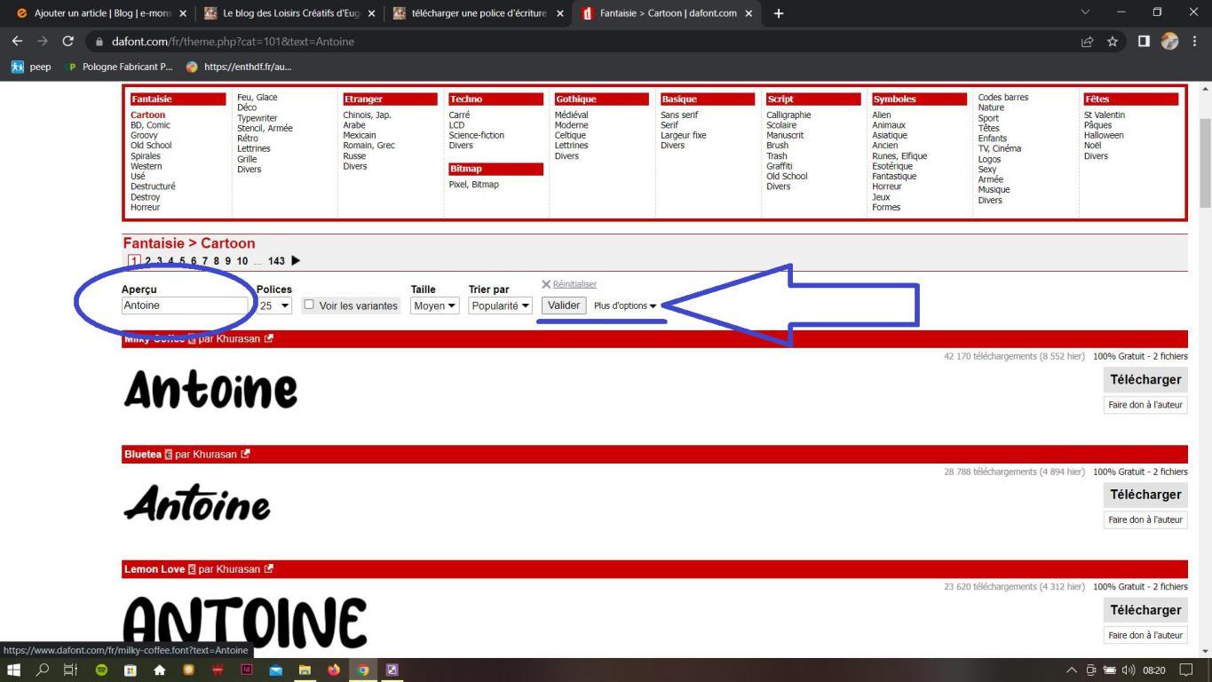Go to results page 2
Screen dimensions: 1212x682
click(x=148, y=261)
